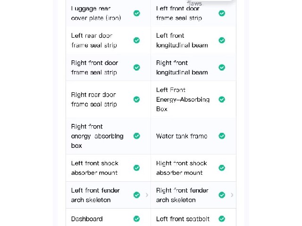
Task: Click green check for Right front fender arch skeleton
Action: pyautogui.click(x=222, y=195)
